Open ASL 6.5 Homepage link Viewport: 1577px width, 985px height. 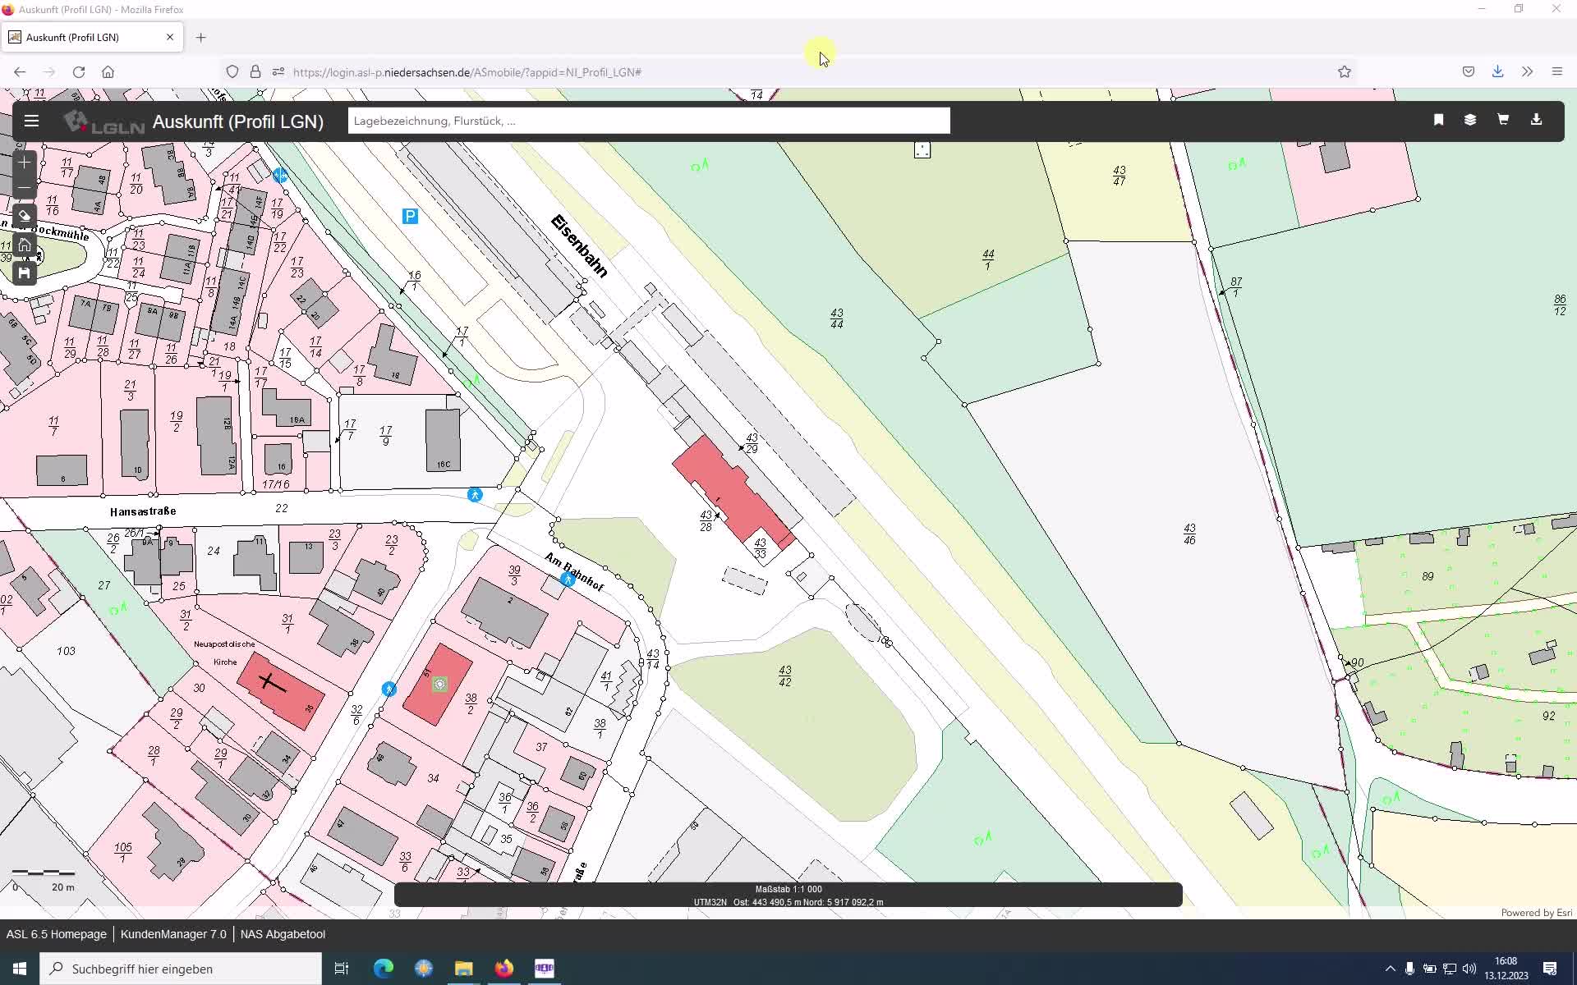click(x=56, y=934)
